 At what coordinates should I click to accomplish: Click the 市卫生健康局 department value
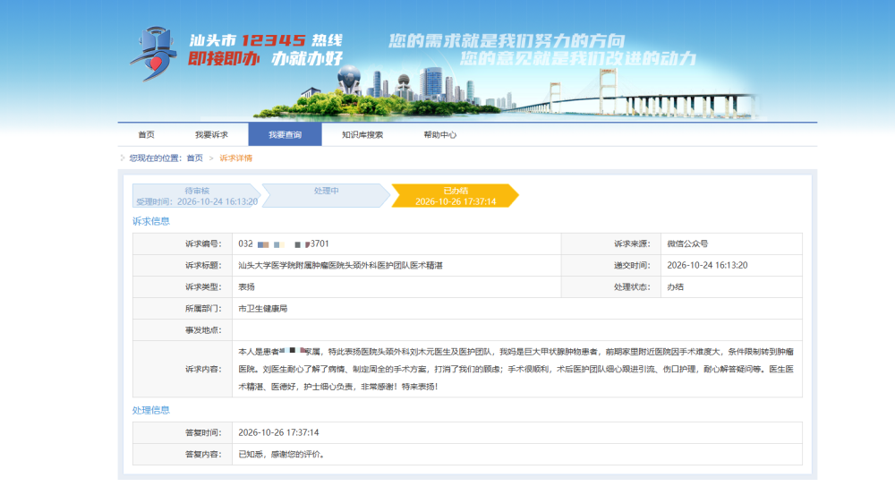coord(262,309)
